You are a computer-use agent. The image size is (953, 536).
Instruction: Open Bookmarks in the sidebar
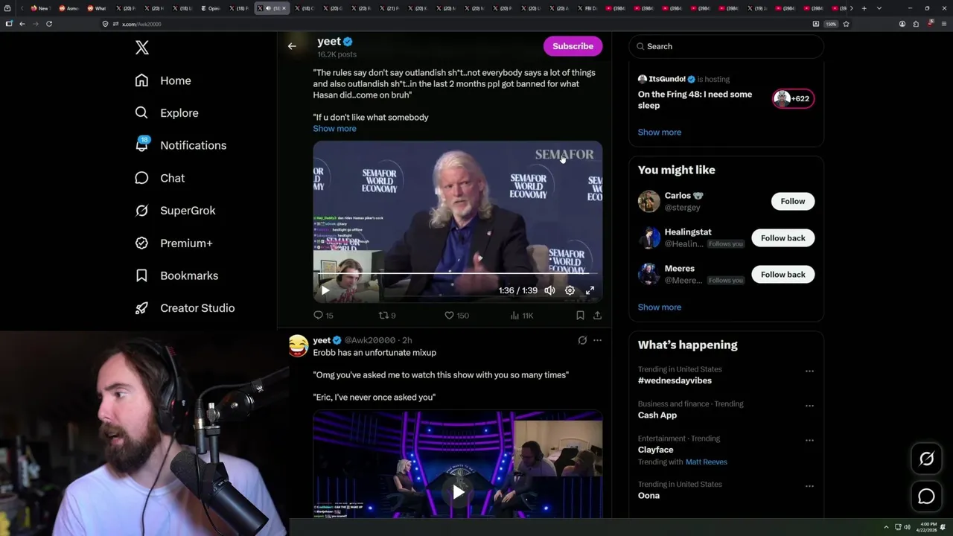click(176, 275)
